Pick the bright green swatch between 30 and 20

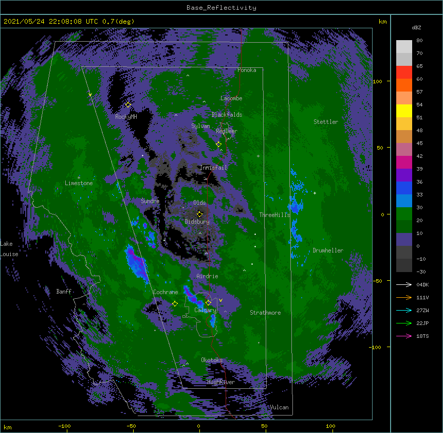pos(404,214)
